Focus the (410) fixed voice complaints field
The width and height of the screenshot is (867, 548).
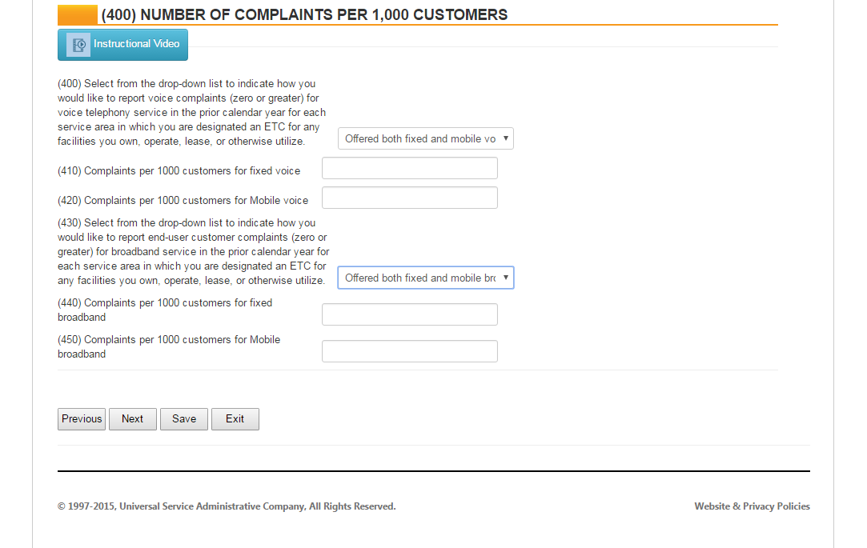(x=409, y=168)
